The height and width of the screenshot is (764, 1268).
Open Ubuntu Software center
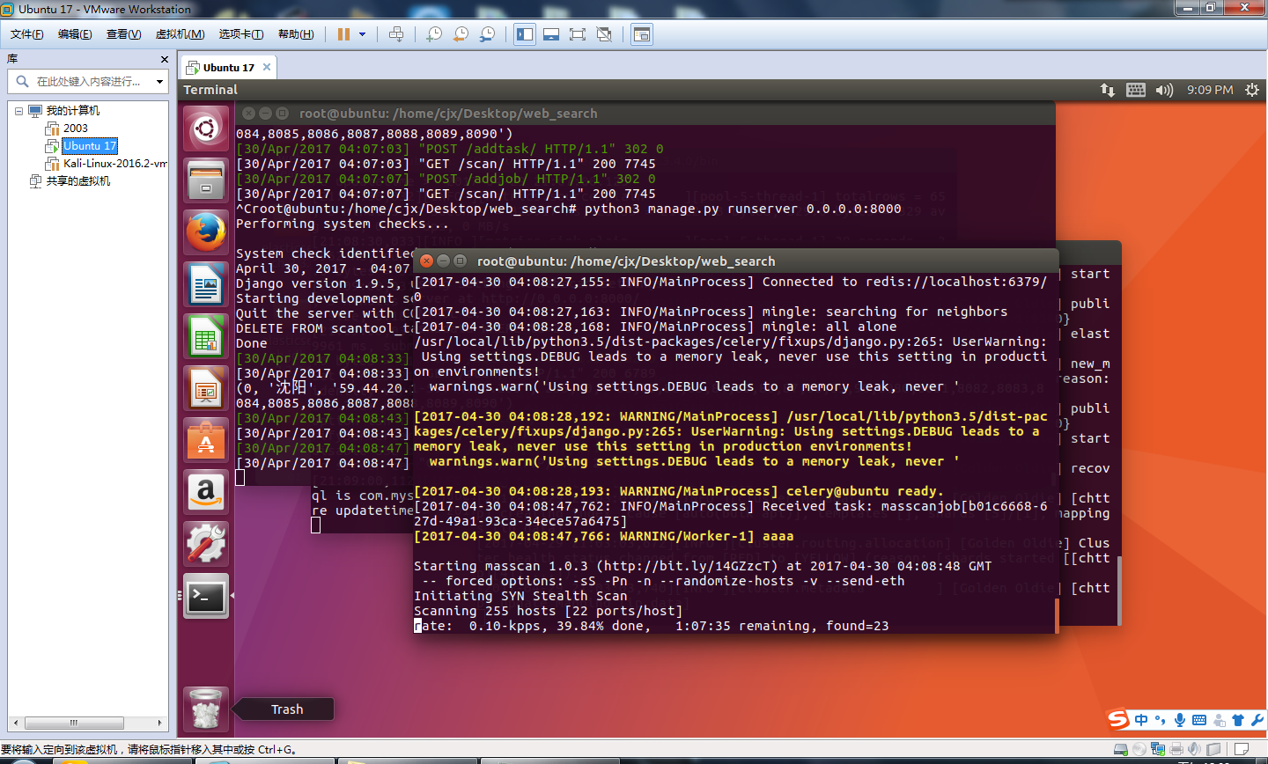coord(206,440)
